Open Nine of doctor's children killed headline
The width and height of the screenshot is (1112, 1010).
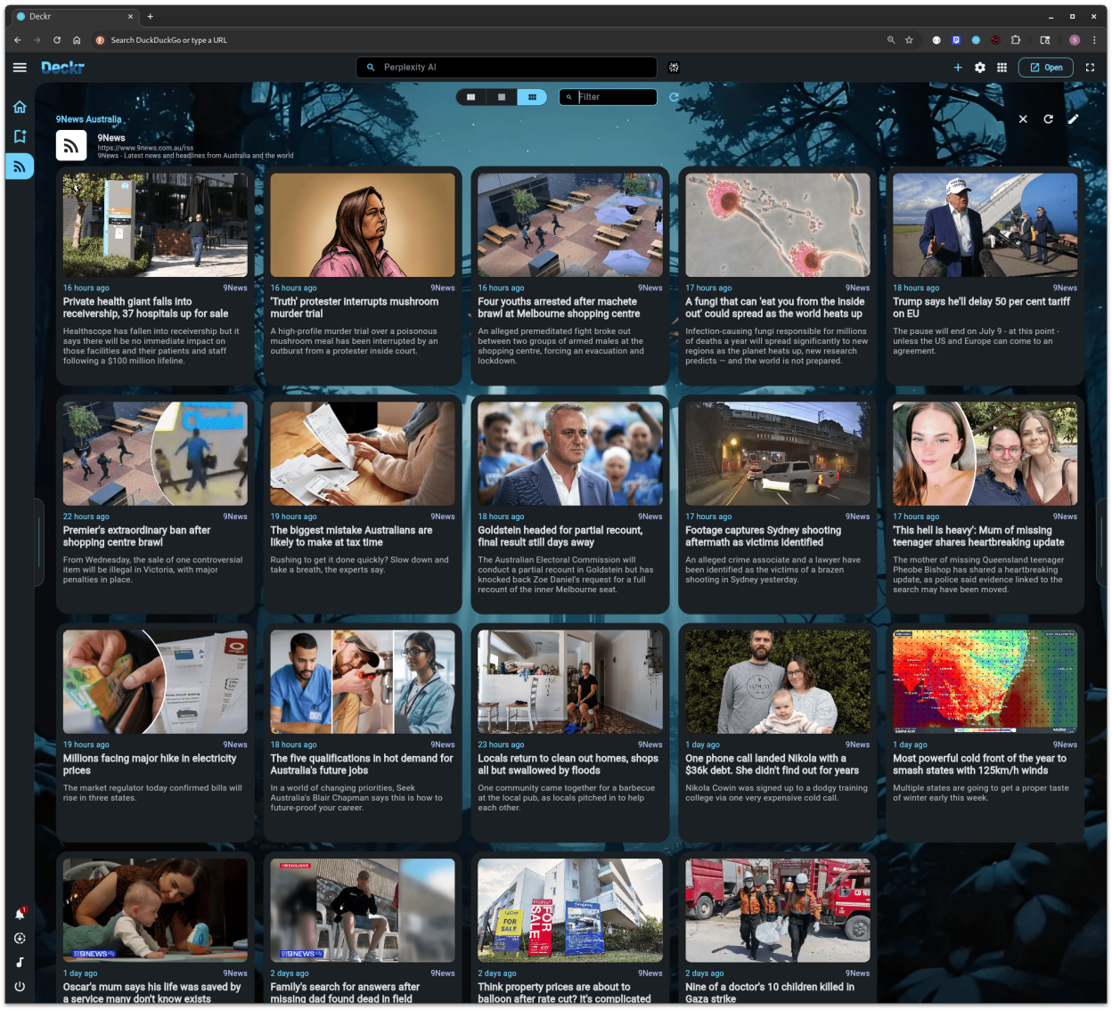(x=770, y=992)
